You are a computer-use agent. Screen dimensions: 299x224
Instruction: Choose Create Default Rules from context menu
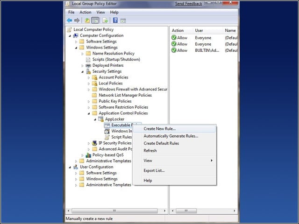point(174,143)
